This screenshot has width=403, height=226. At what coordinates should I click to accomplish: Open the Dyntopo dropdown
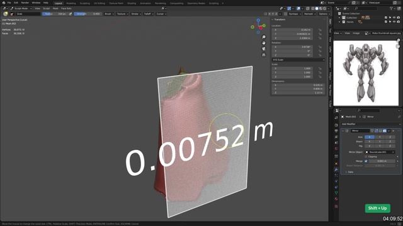point(295,14)
